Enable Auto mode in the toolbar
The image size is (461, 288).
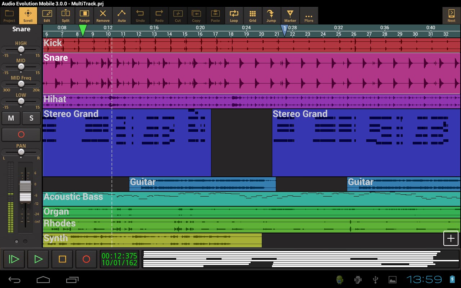(x=121, y=15)
